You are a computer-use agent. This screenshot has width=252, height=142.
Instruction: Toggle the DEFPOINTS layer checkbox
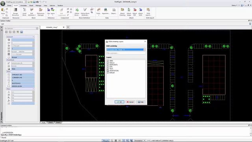[108, 65]
